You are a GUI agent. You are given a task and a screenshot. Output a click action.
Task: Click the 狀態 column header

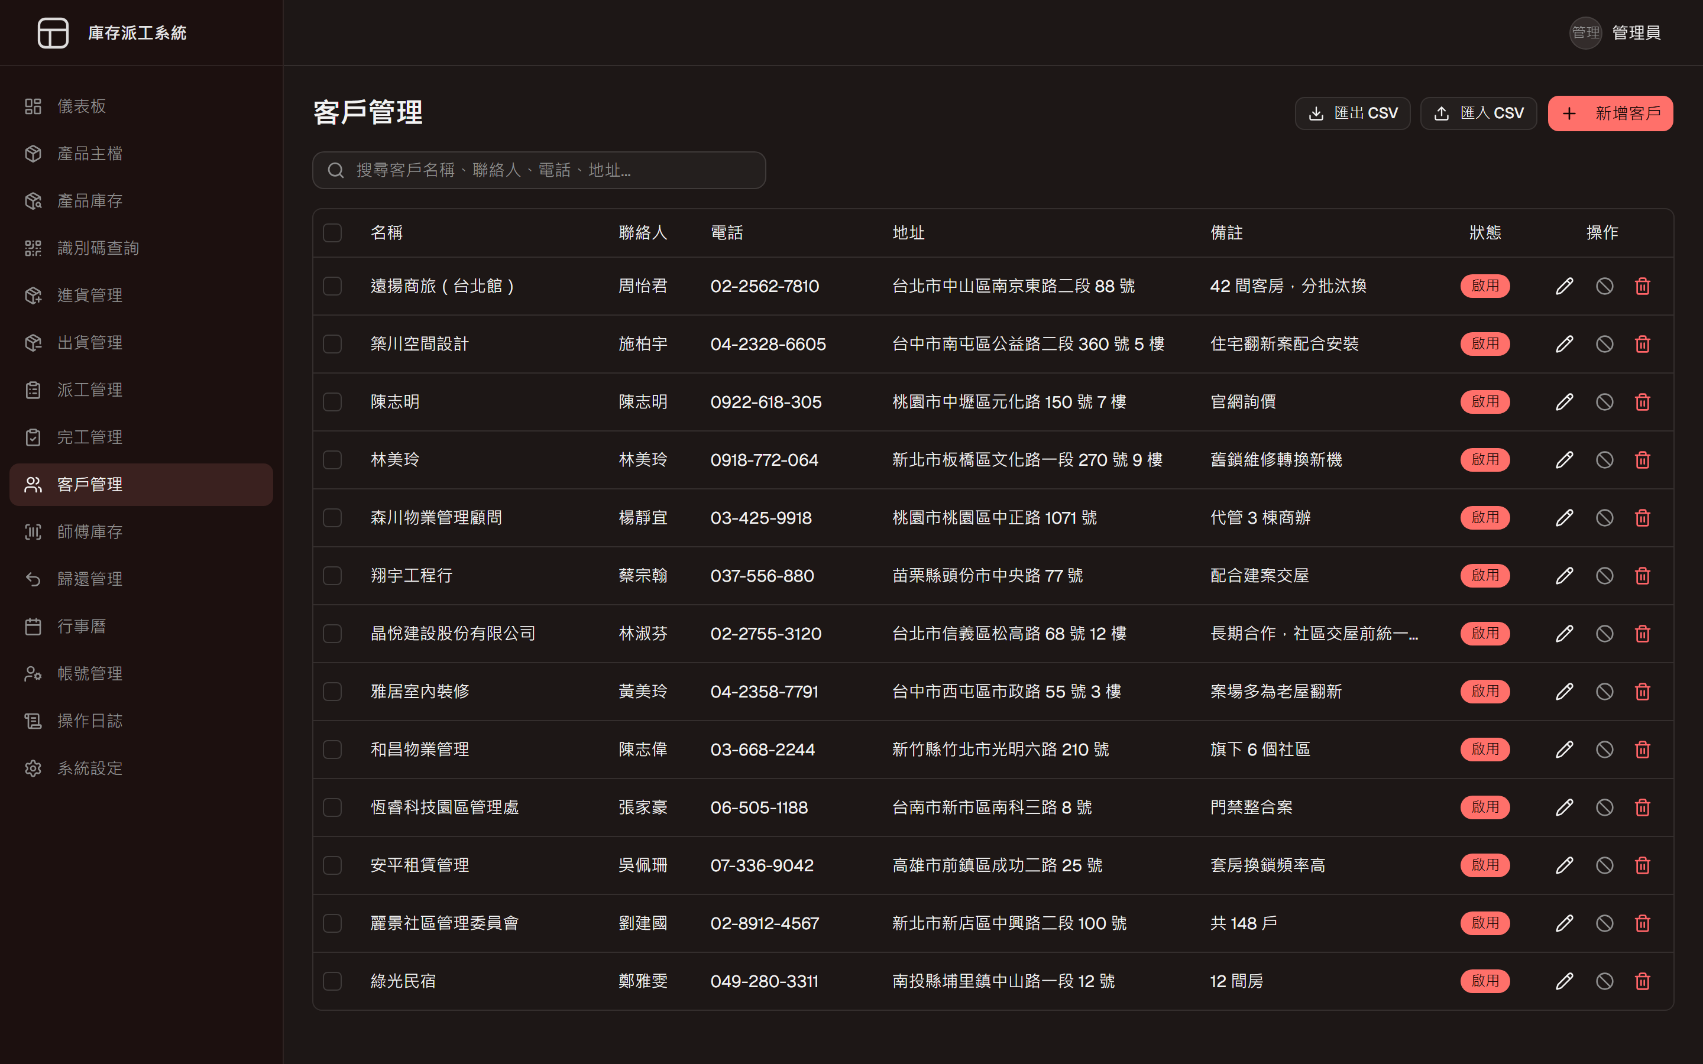pyautogui.click(x=1485, y=233)
